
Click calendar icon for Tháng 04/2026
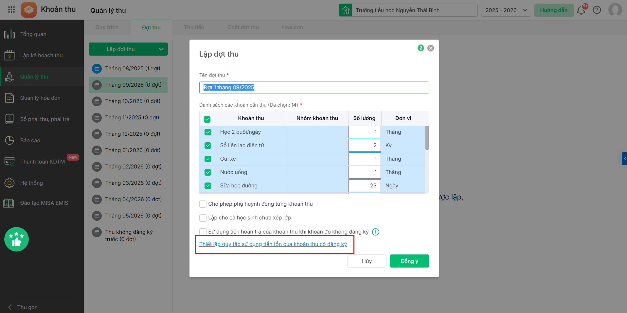pyautogui.click(x=97, y=200)
